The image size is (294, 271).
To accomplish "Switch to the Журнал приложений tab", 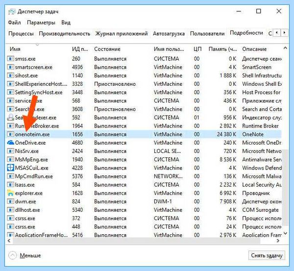I will (122, 34).
